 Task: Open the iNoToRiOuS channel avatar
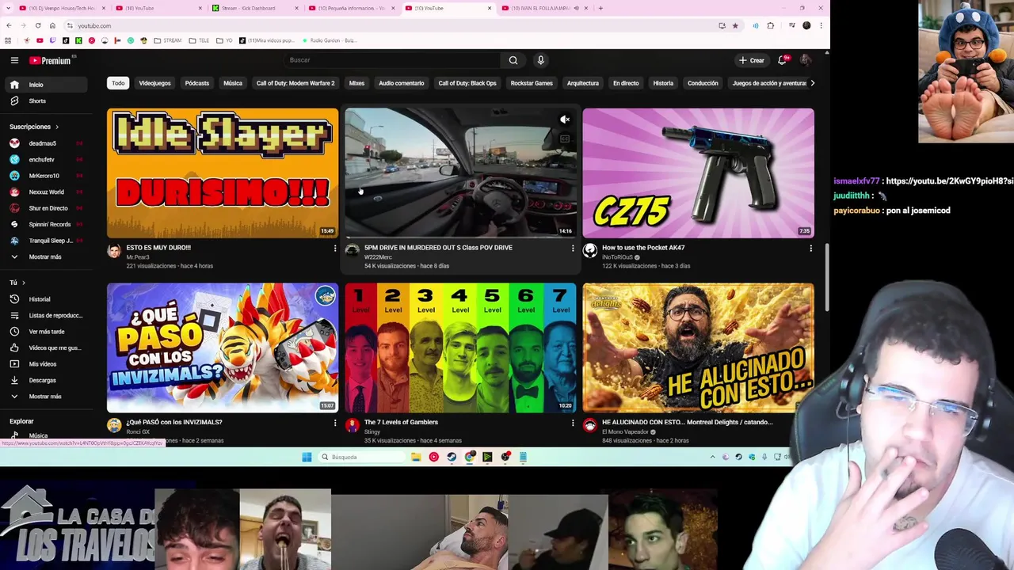tap(590, 251)
